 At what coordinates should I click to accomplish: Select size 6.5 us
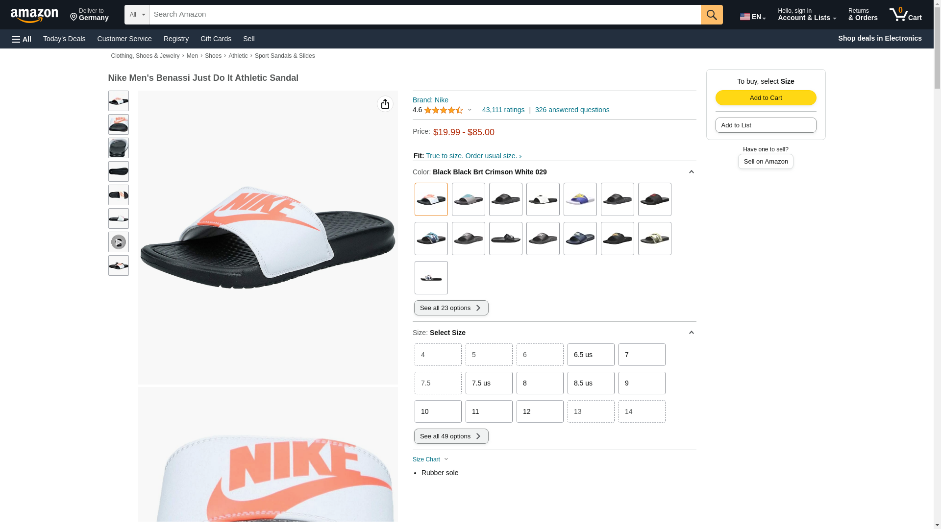tap(591, 355)
